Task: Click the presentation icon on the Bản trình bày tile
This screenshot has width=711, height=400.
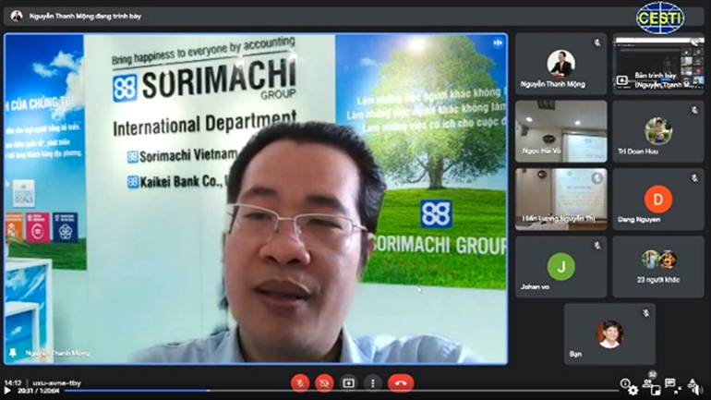Action: tap(622, 80)
